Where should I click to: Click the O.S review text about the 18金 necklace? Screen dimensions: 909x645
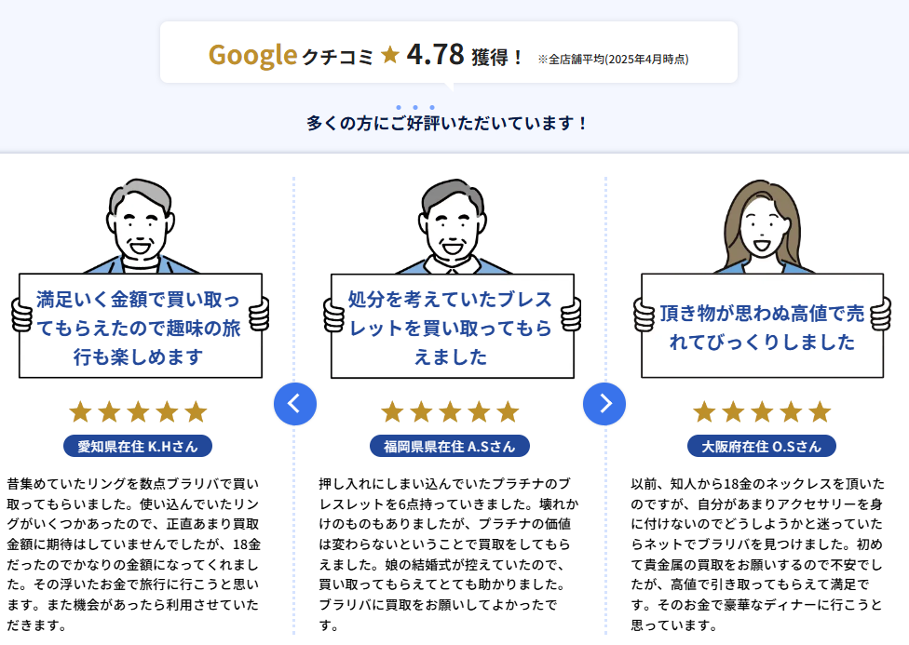click(x=758, y=555)
